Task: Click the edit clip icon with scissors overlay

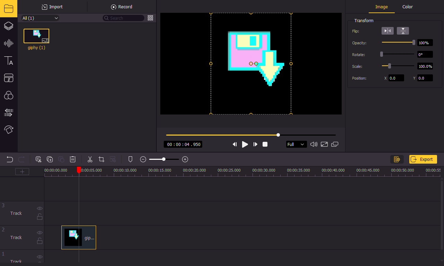Action: (39, 159)
